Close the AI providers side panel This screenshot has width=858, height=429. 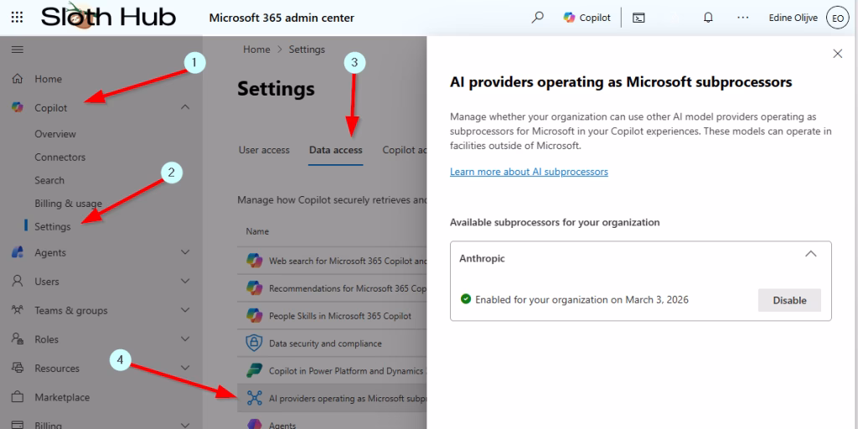(x=837, y=54)
